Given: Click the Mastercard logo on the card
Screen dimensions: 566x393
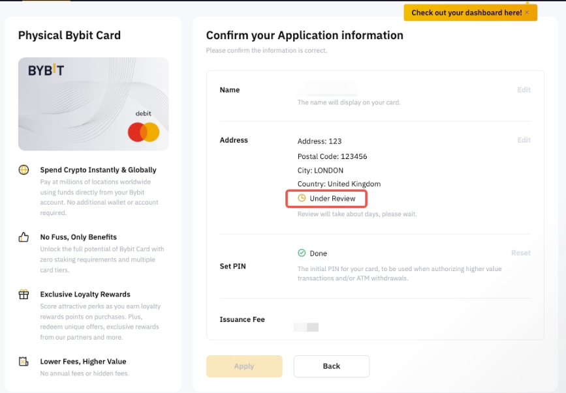Looking at the screenshot, I should (144, 132).
